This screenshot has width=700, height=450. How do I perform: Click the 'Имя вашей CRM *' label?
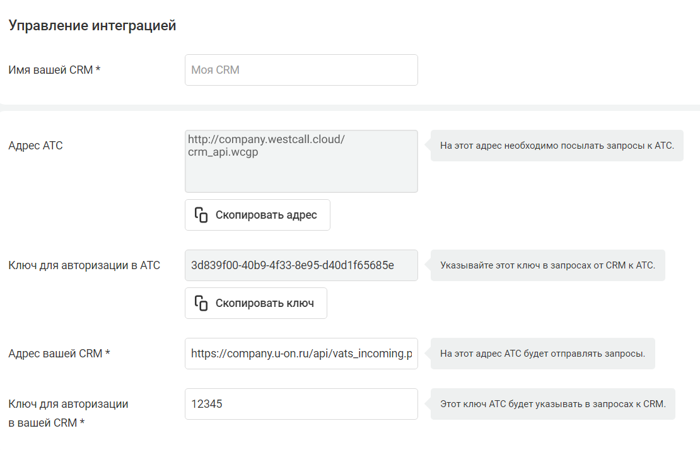click(x=54, y=70)
